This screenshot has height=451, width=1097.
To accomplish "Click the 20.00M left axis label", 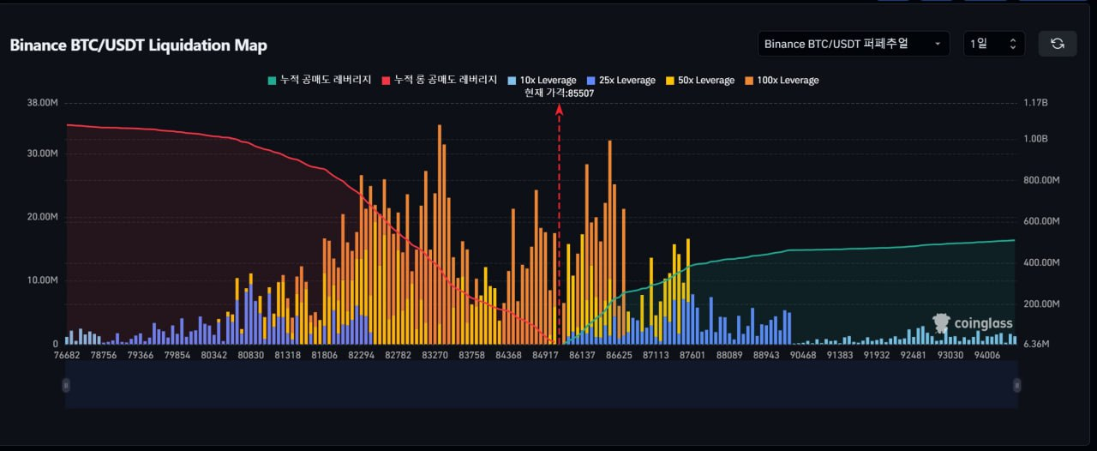I will (42, 217).
